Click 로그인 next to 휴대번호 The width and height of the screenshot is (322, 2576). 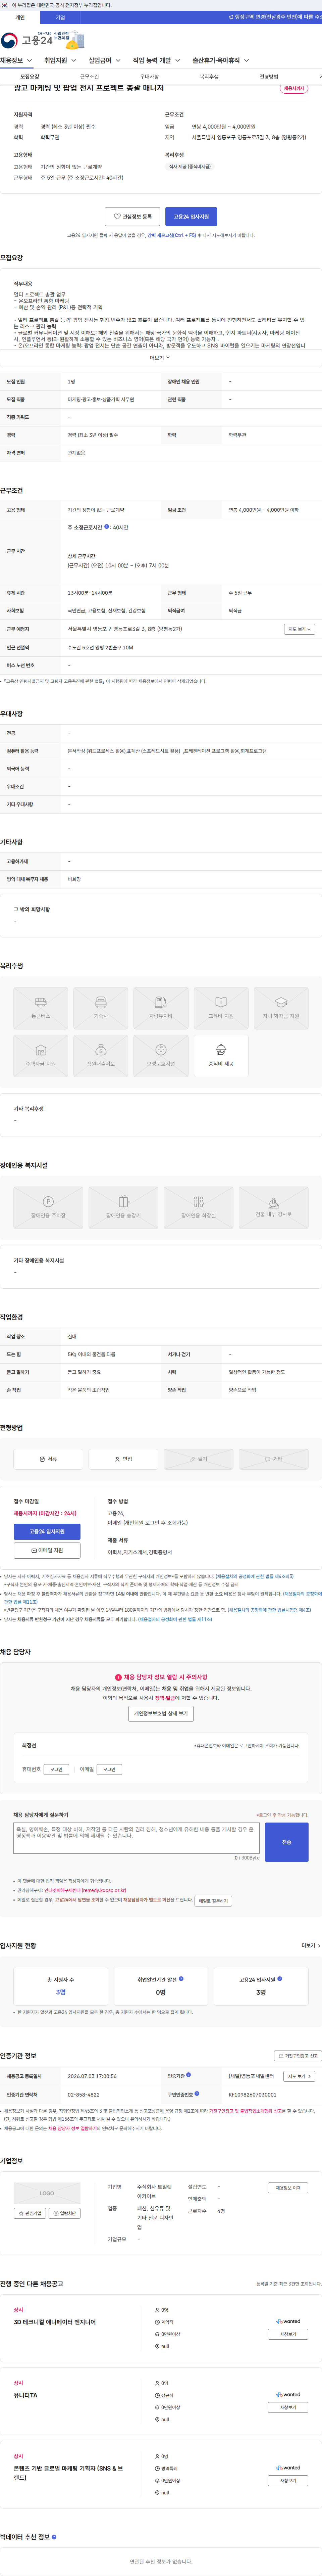(x=56, y=1769)
